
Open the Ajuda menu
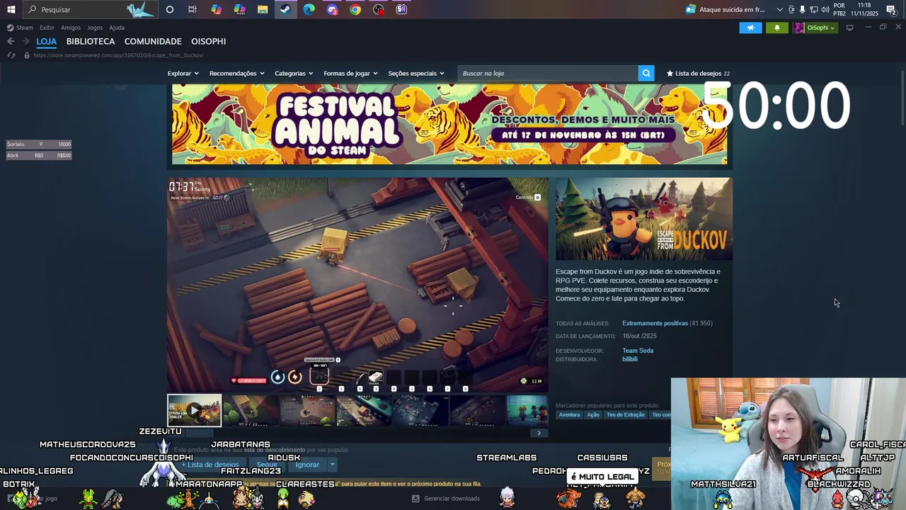click(x=117, y=28)
